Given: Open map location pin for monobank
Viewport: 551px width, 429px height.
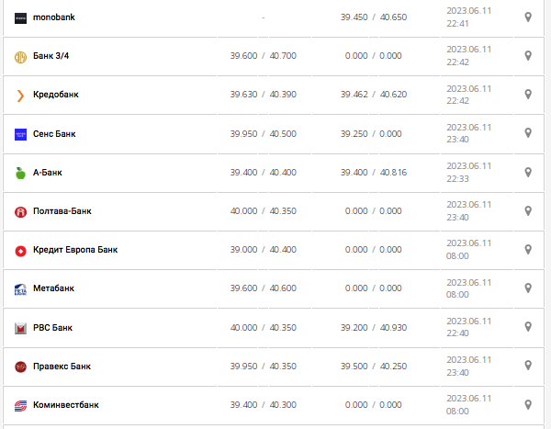Looking at the screenshot, I should pos(528,17).
